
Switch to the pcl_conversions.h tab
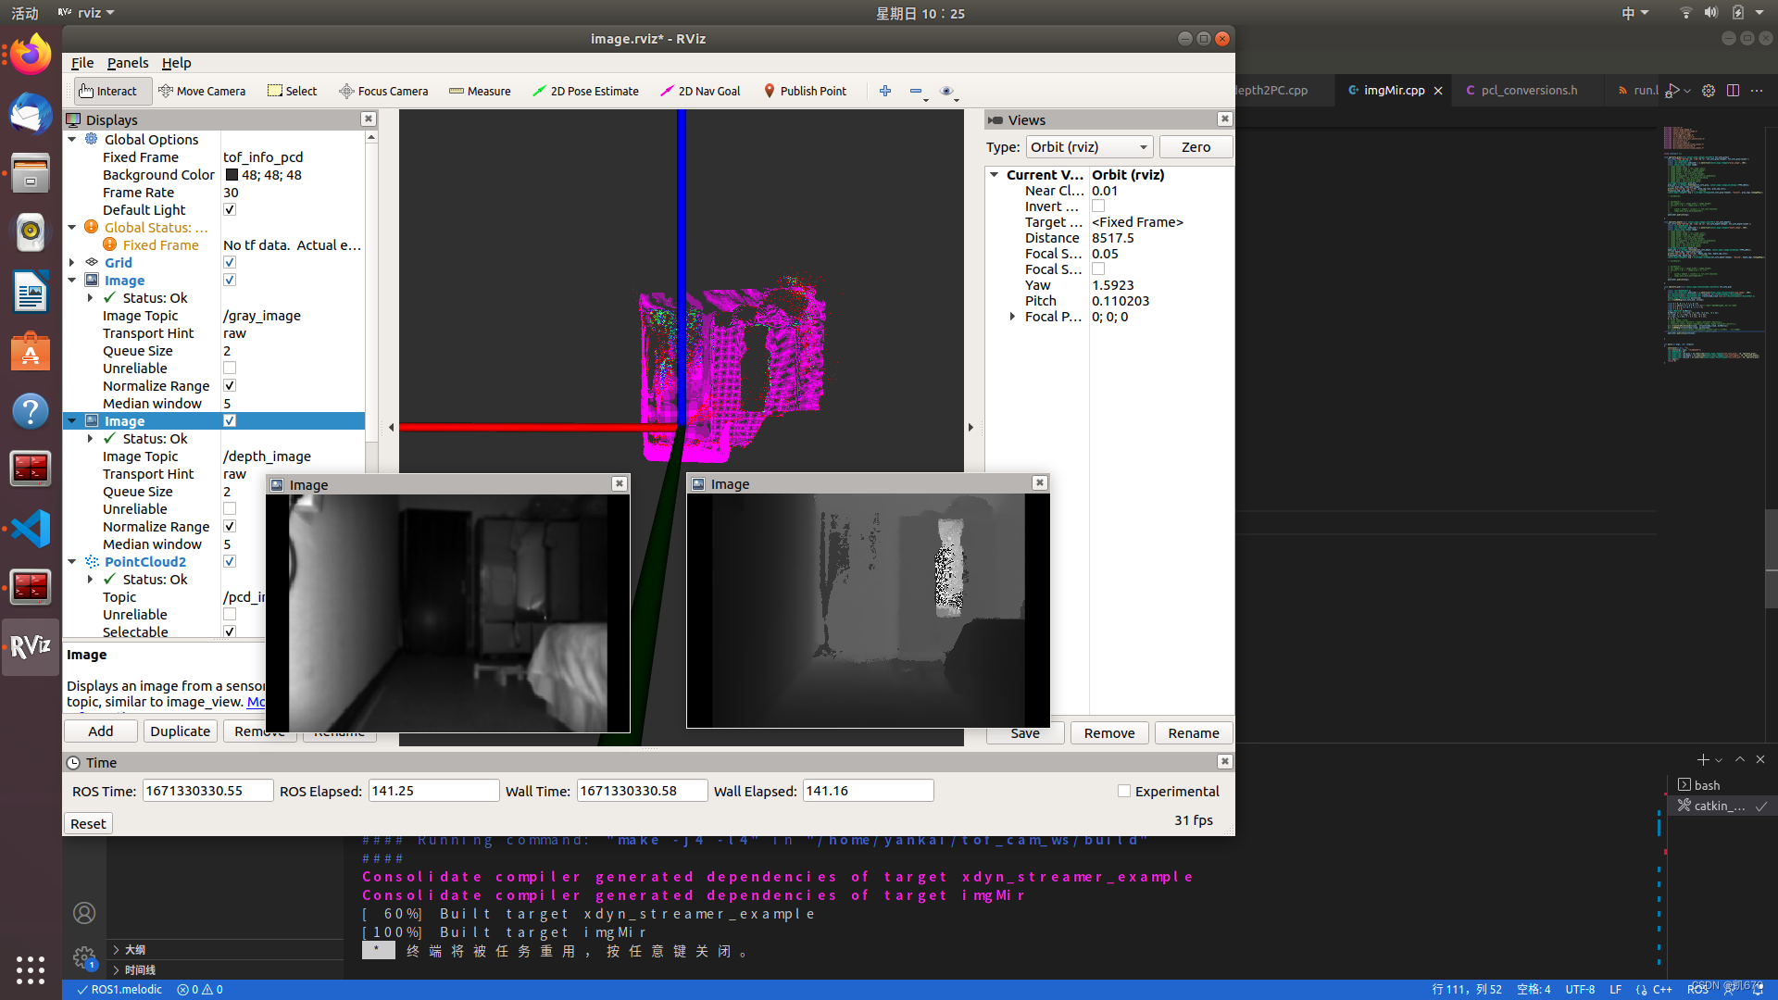pos(1528,90)
